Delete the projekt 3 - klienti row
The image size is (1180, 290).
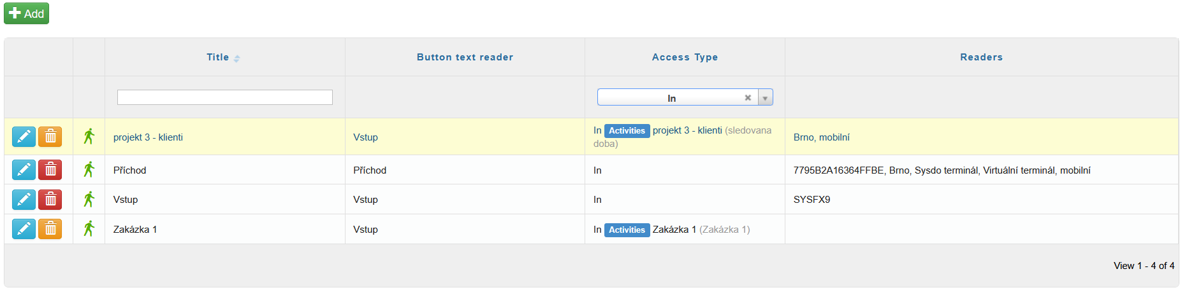(x=50, y=137)
